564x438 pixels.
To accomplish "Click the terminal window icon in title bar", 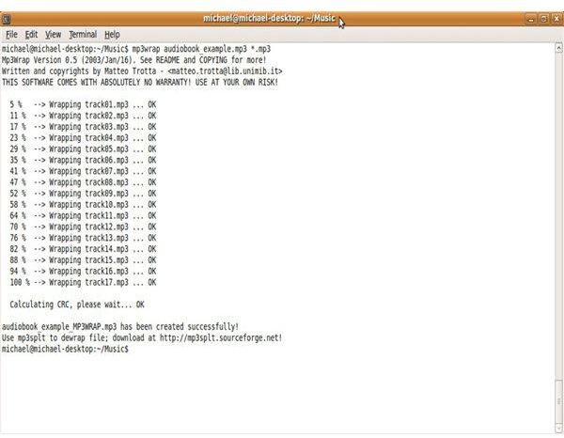I will tap(7, 19).
